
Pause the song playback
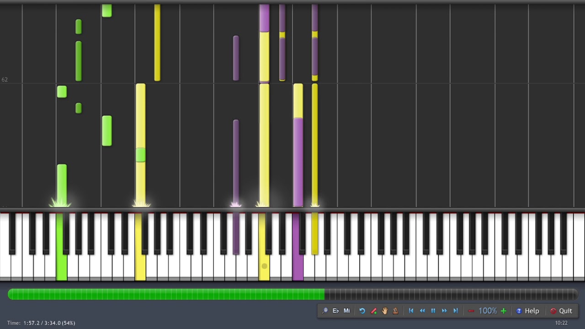(x=433, y=311)
